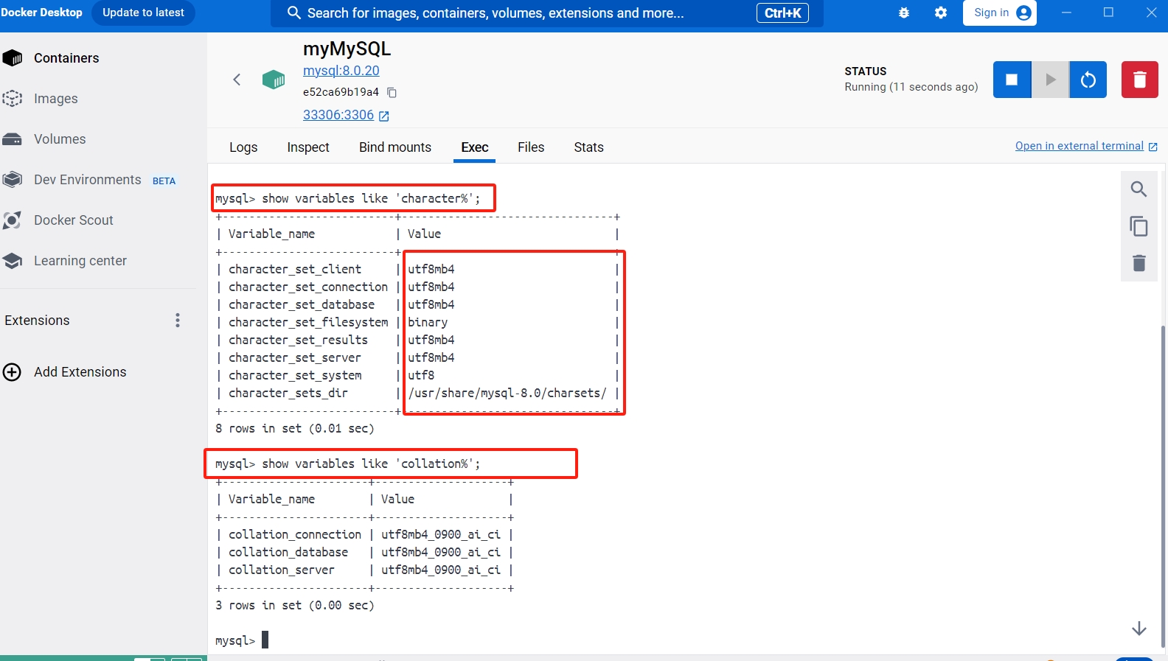
Task: Open Volumes from sidebar
Action: tap(59, 139)
